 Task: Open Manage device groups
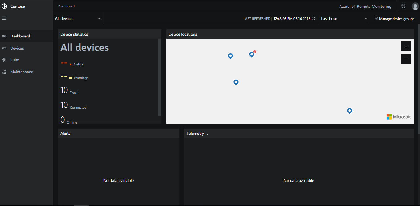[396, 19]
